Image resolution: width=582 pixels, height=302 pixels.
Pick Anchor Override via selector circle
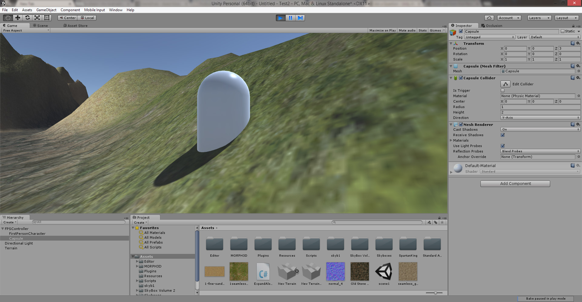click(579, 157)
